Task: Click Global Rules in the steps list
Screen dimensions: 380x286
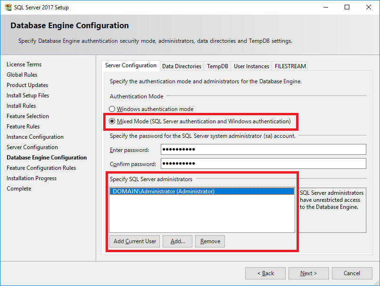Action: pos(22,75)
